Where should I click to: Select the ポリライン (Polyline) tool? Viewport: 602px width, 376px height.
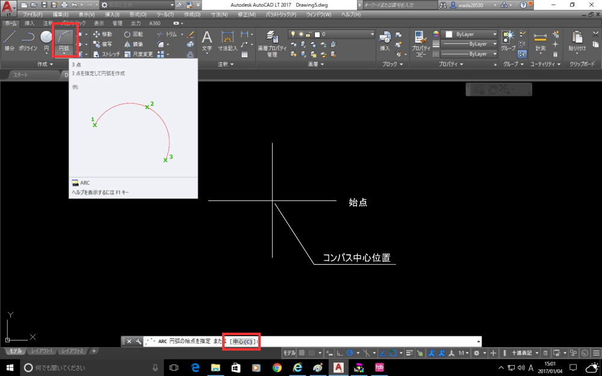click(28, 42)
